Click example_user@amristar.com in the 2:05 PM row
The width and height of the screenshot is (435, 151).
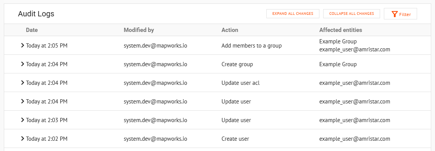click(x=355, y=50)
